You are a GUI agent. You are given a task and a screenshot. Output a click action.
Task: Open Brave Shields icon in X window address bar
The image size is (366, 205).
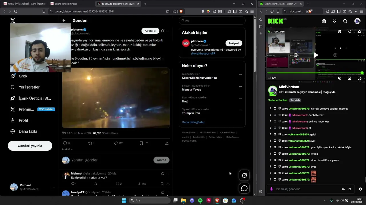(x=181, y=11)
